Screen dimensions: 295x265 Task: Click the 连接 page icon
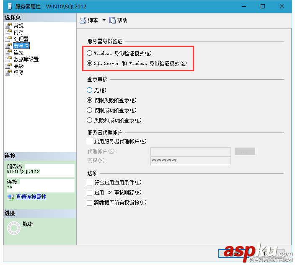point(8,52)
